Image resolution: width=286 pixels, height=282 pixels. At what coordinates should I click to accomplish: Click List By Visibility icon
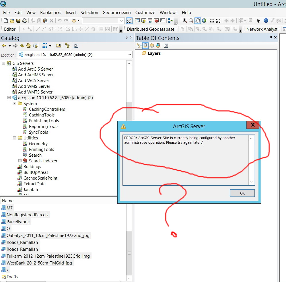(152, 46)
